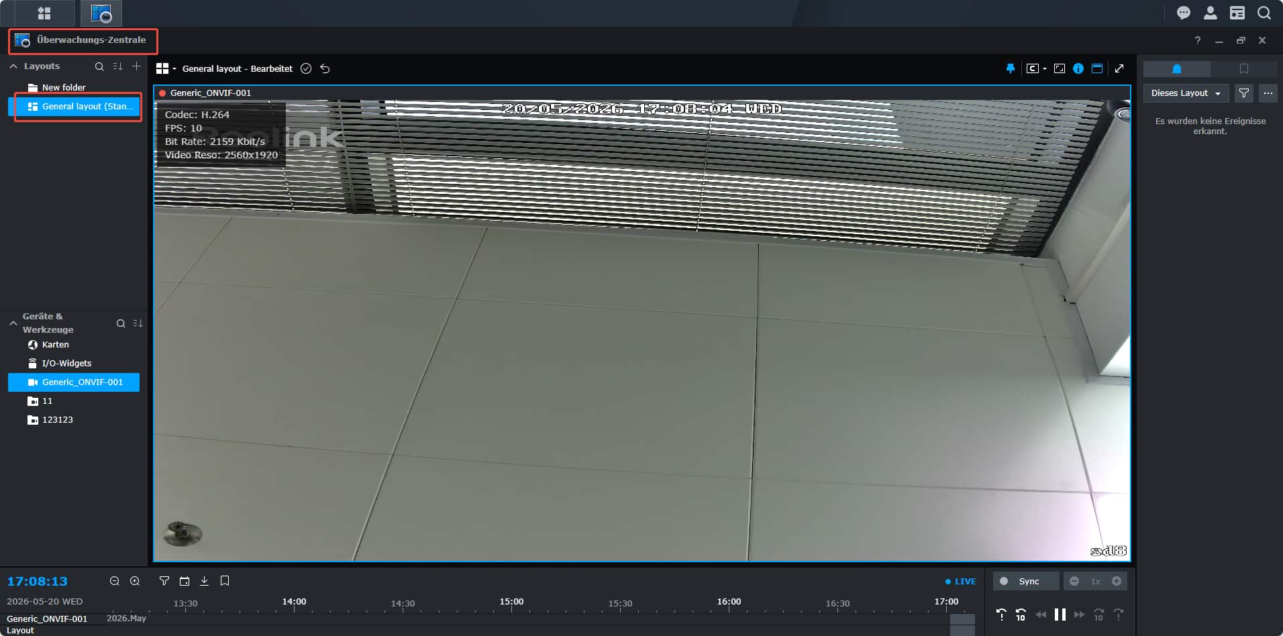
Task: Click the timeline download export icon
Action: click(205, 581)
